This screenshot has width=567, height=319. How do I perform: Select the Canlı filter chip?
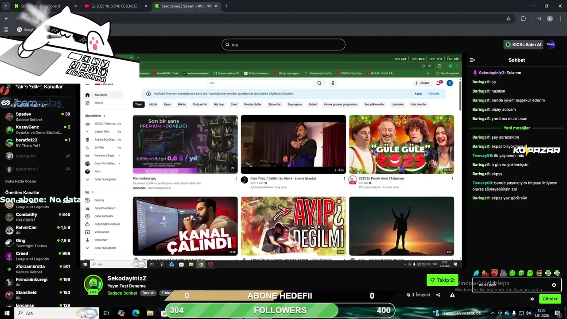tap(234, 105)
